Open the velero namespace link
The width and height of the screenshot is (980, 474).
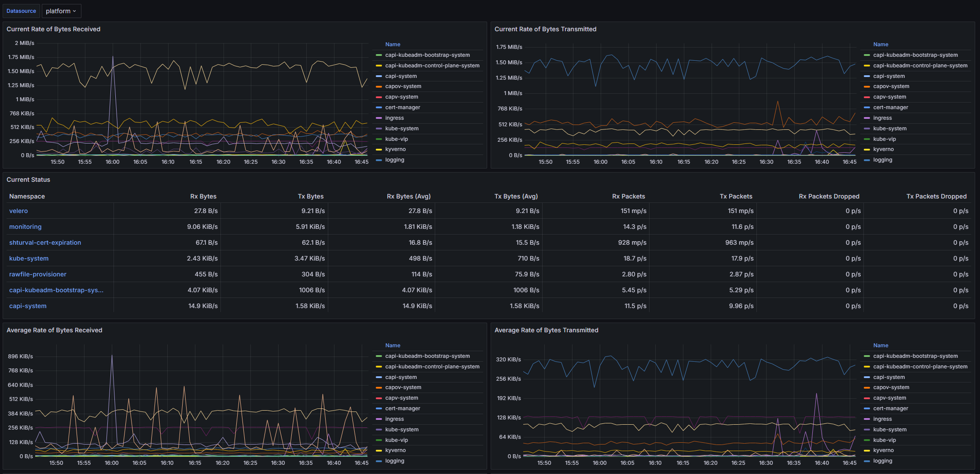coord(18,211)
